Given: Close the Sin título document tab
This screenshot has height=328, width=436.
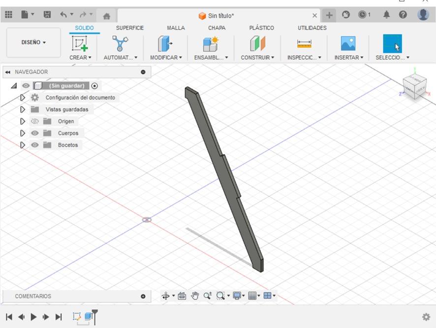Looking at the screenshot, I should click(x=314, y=16).
